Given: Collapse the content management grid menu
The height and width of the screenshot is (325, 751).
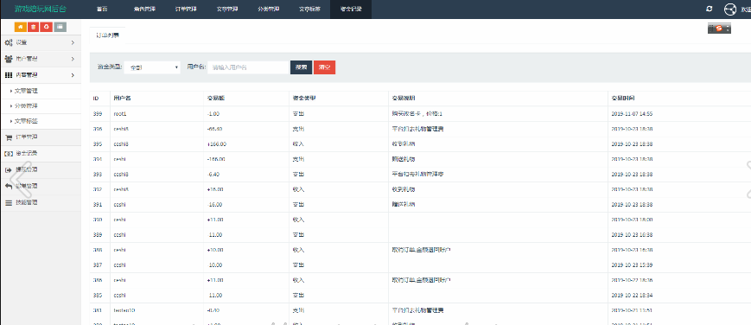Looking at the screenshot, I should coord(41,75).
